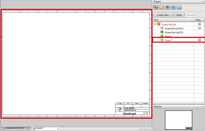Collapse the Project panel with chevrons
Screen dimensions: 205x131
pos(203,2)
